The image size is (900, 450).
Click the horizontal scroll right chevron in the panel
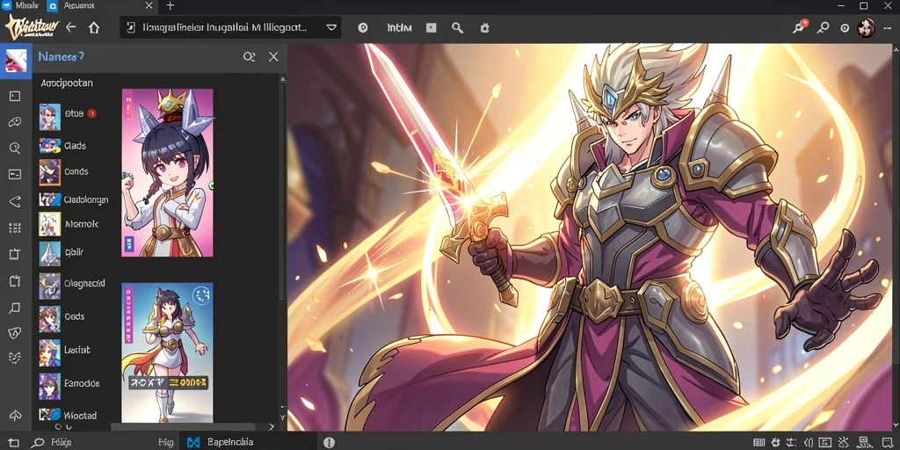(x=272, y=427)
